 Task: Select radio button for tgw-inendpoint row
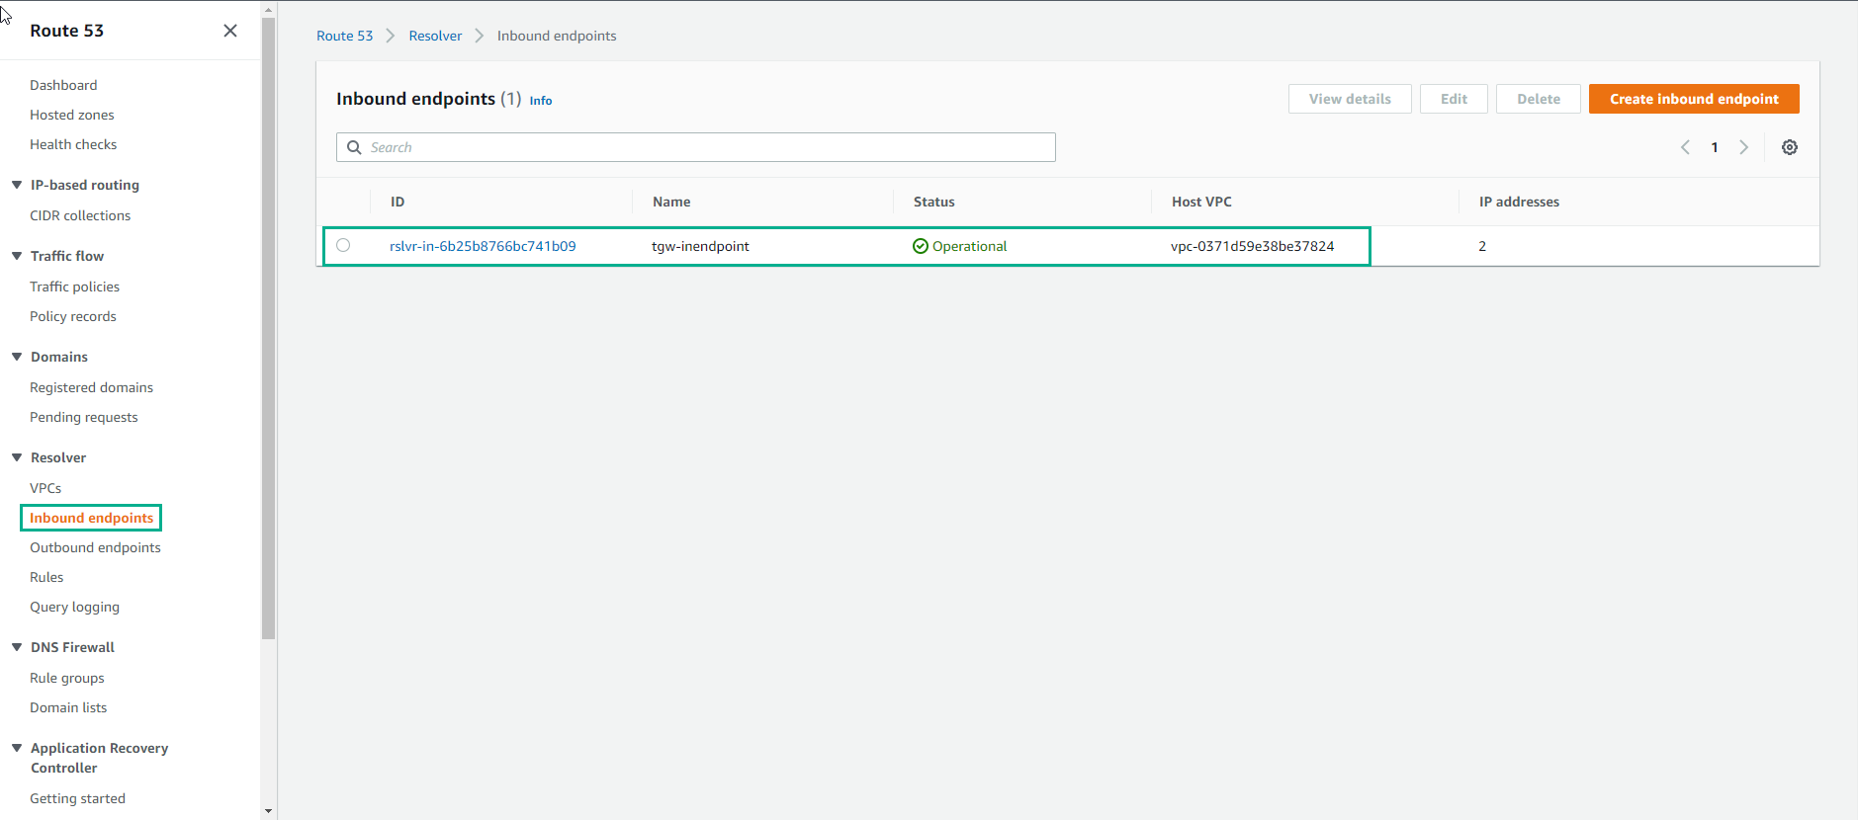tap(343, 245)
